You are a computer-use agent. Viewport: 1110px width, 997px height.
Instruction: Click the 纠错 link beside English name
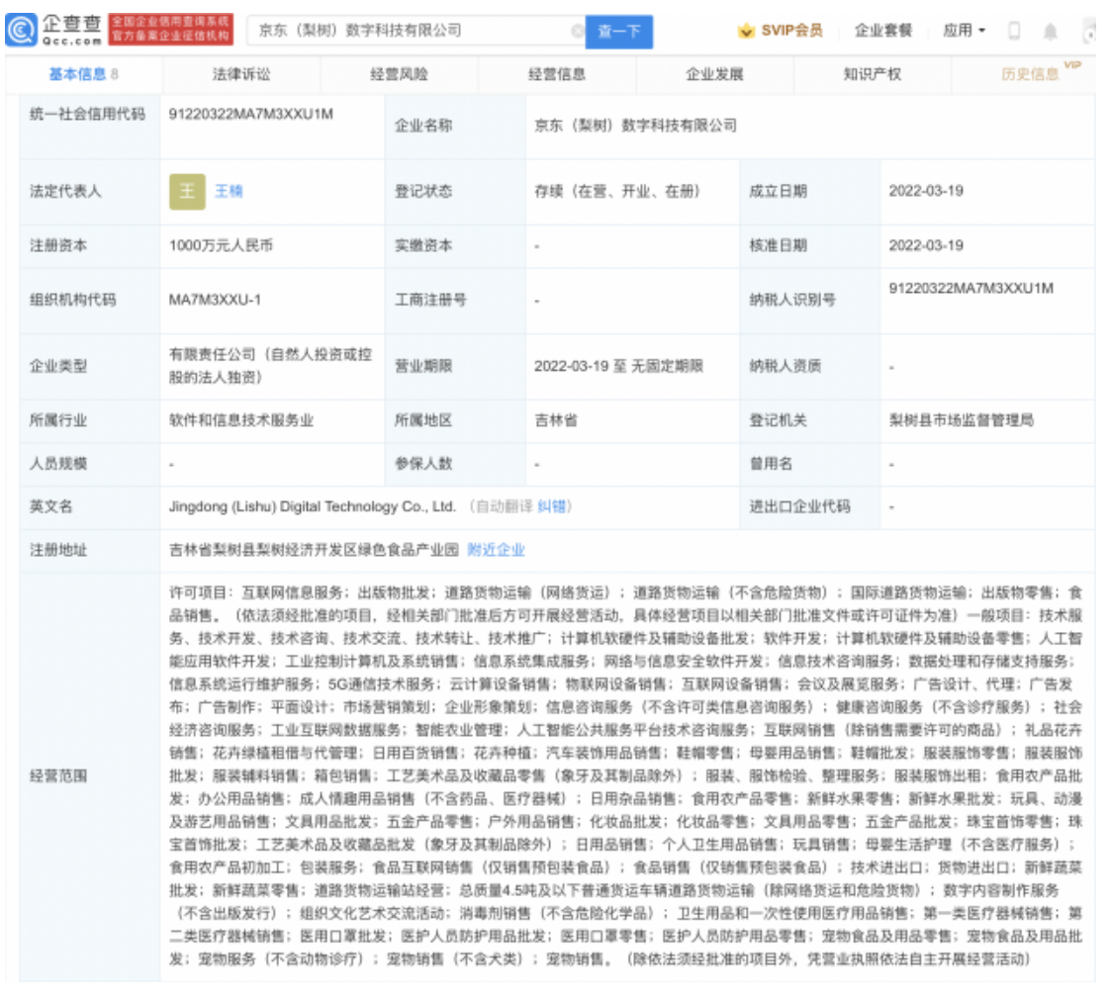pyautogui.click(x=551, y=506)
